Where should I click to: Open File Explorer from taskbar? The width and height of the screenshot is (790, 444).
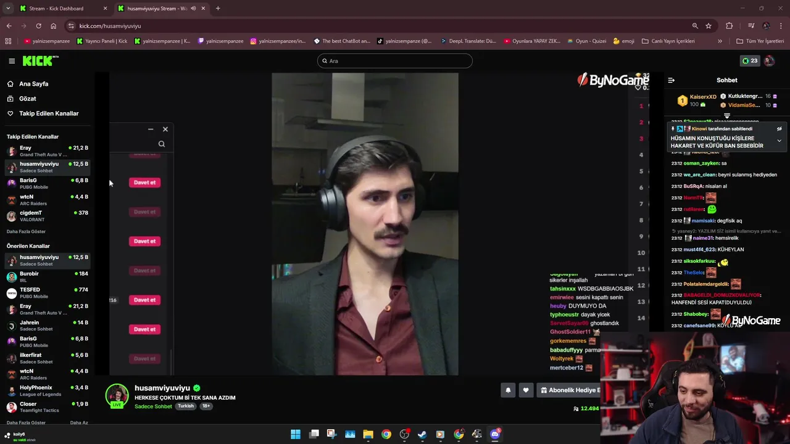coord(368,434)
